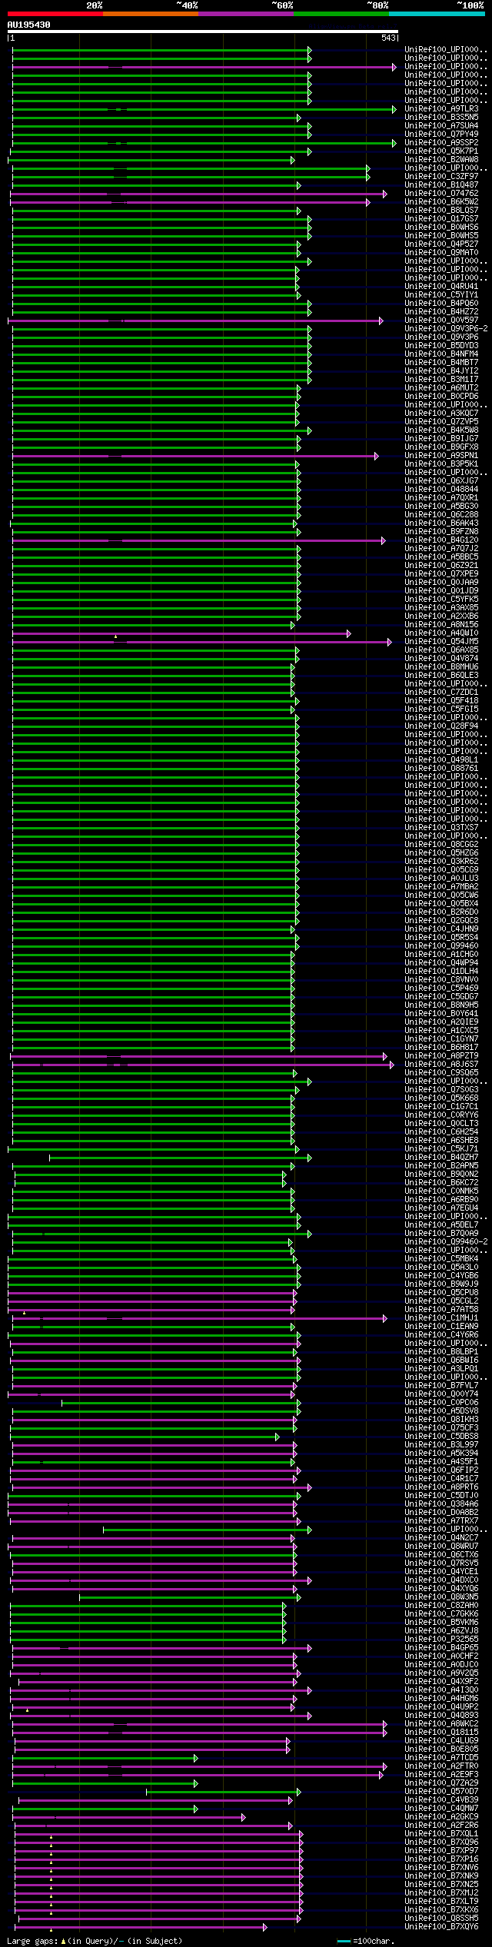492x1947 pixels.
Task: Select hit label UniRef100_B7XQY6
Action: click(441, 1927)
